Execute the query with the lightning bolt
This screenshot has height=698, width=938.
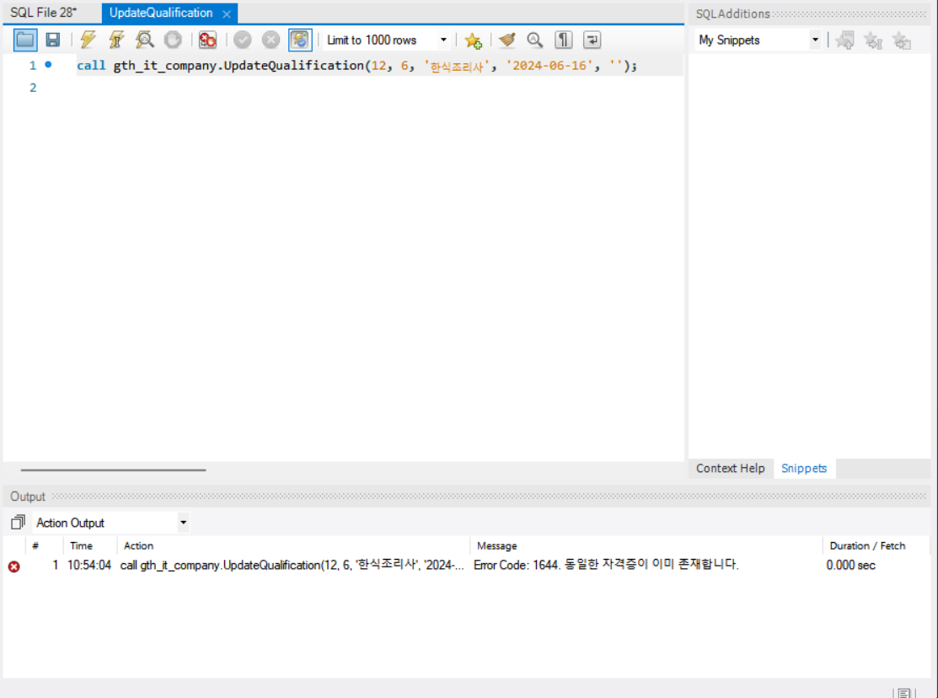[88, 40]
